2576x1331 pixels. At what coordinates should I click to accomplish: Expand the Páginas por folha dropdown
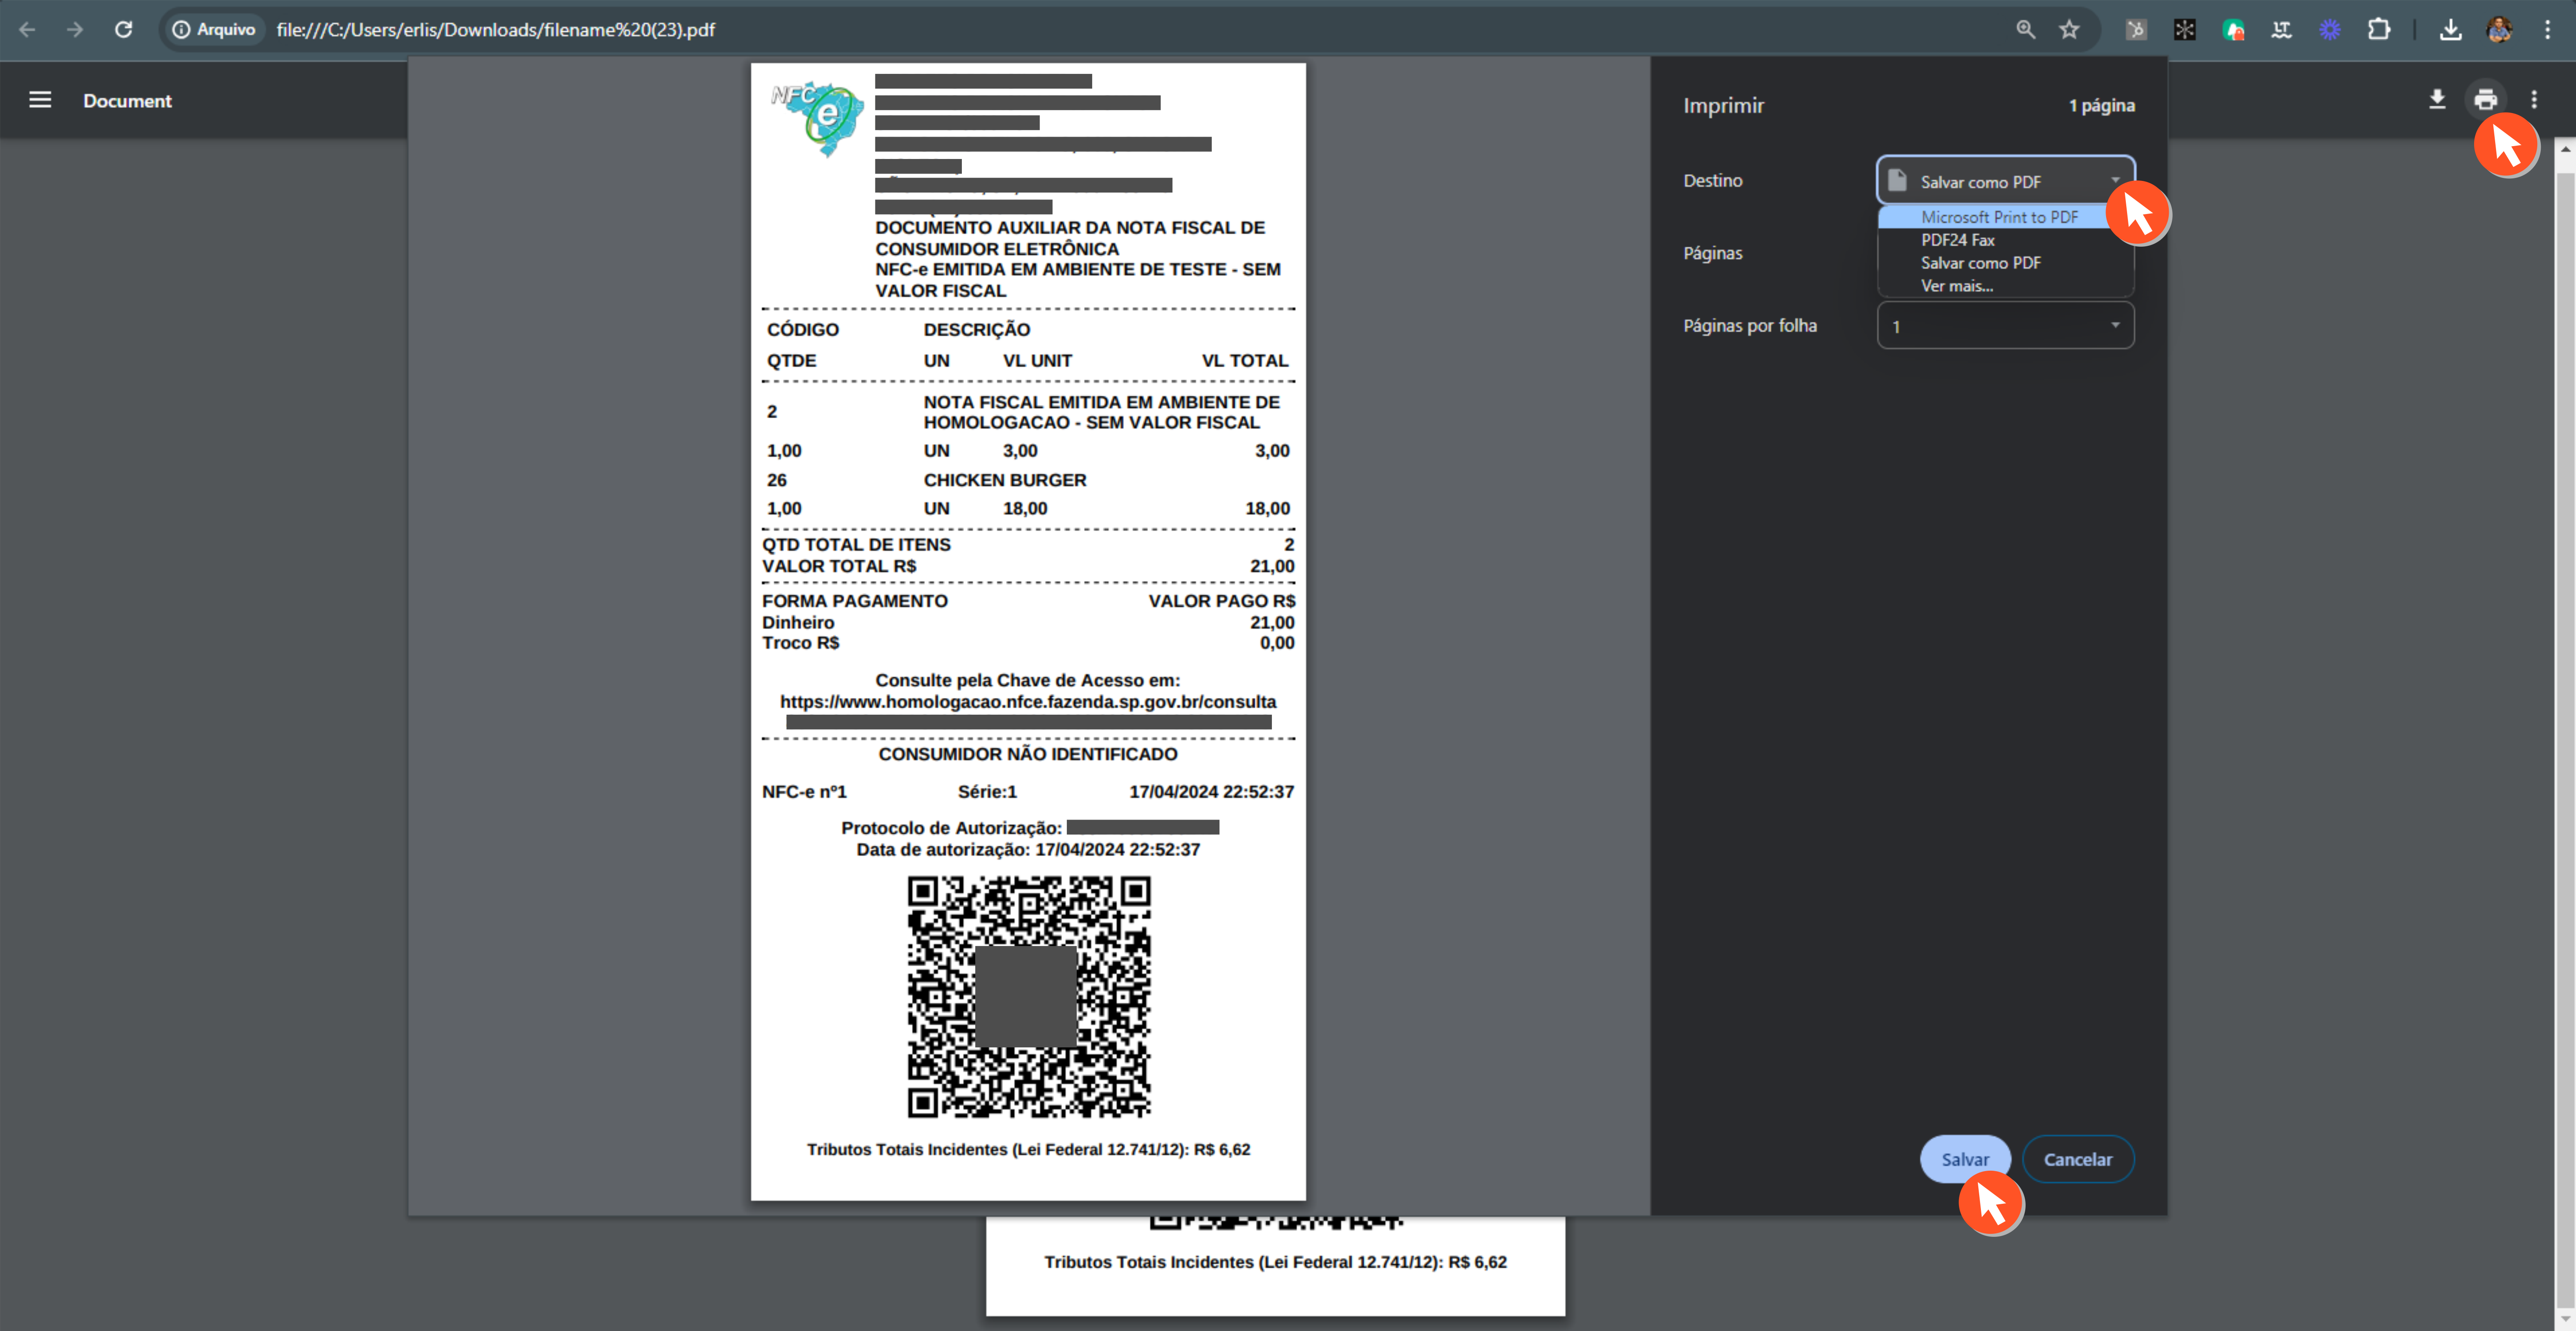coord(2005,326)
